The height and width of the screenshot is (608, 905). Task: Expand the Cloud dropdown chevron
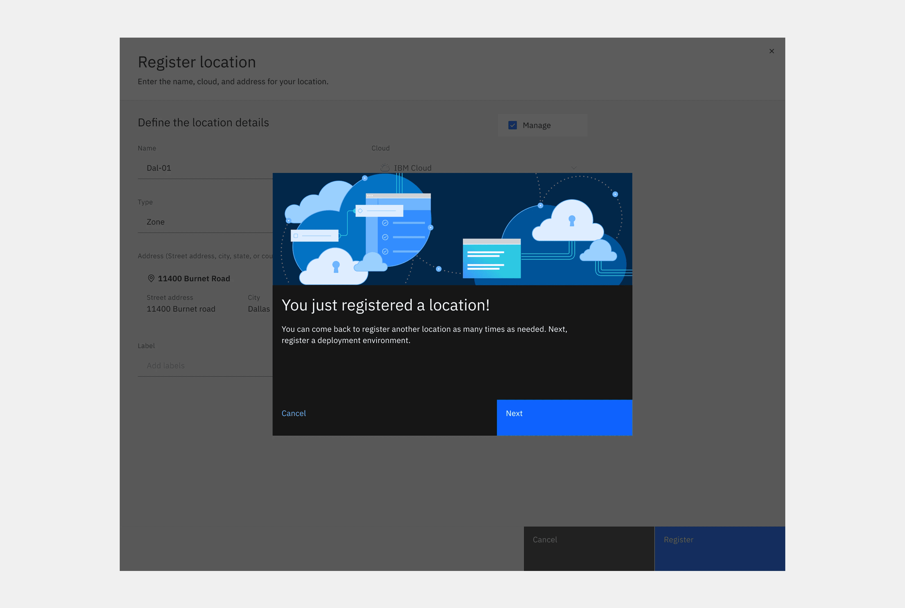(574, 168)
